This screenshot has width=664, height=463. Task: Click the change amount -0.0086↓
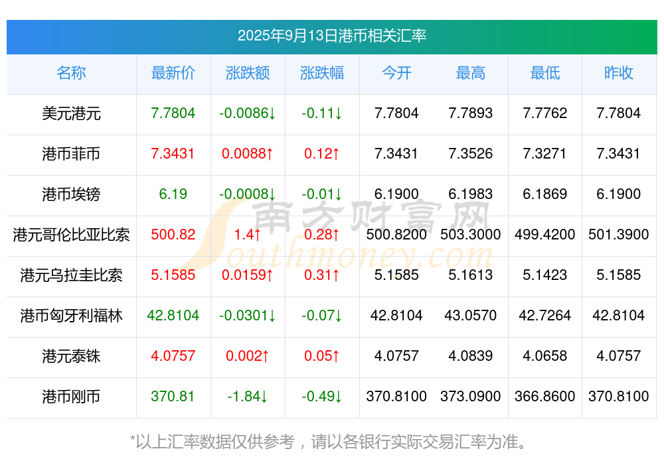(x=247, y=113)
